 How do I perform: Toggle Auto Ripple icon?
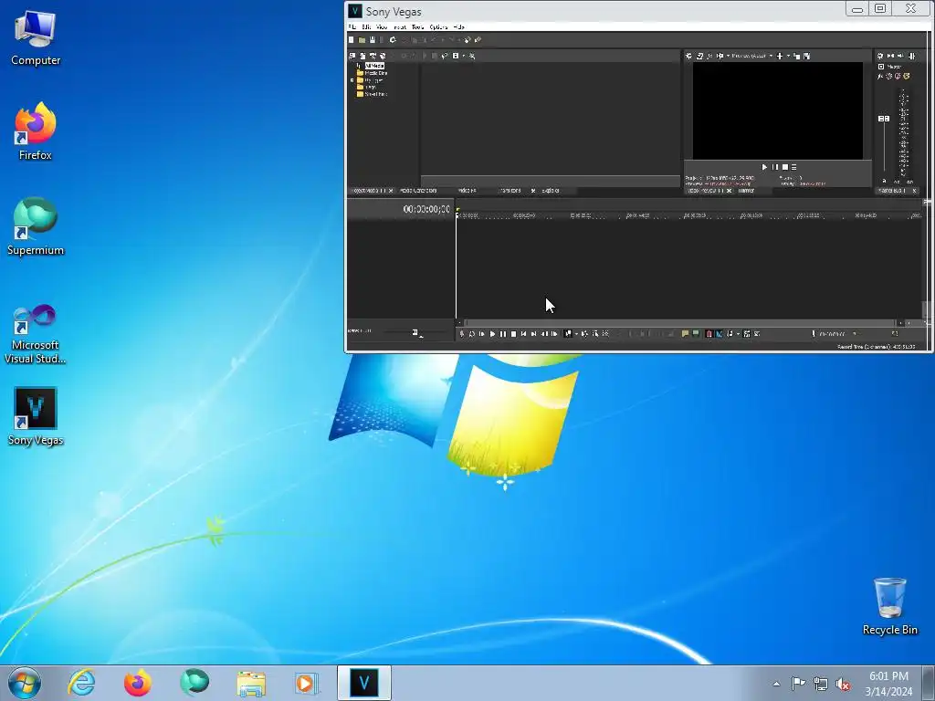pyautogui.click(x=730, y=334)
